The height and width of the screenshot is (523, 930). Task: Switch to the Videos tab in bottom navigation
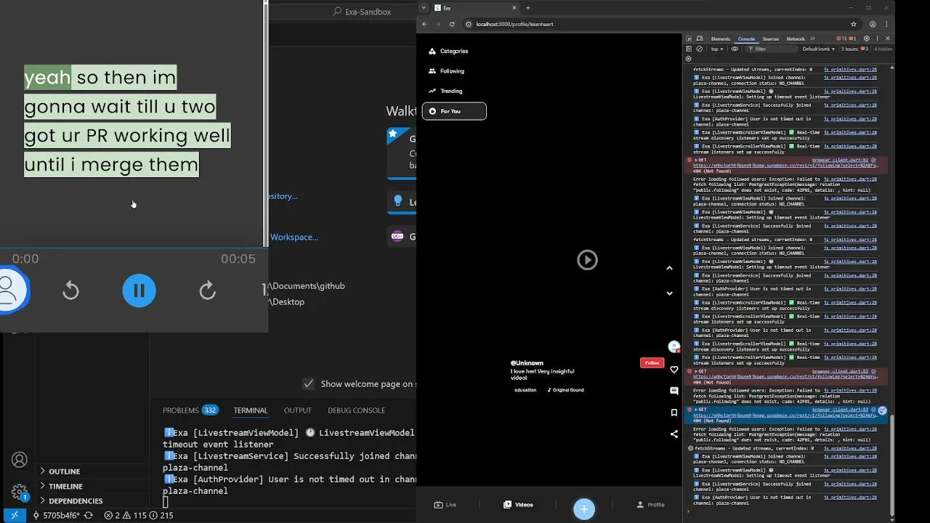(518, 505)
